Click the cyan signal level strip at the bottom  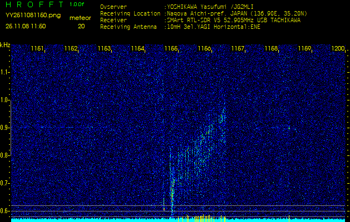[178, 220]
